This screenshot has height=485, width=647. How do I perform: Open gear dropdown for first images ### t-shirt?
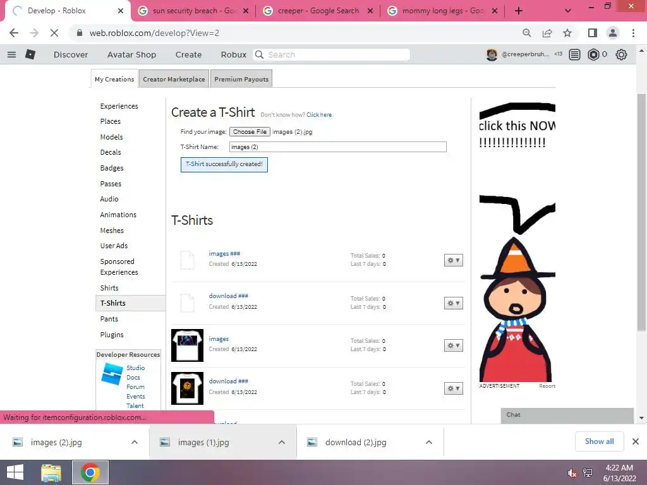pyautogui.click(x=454, y=260)
